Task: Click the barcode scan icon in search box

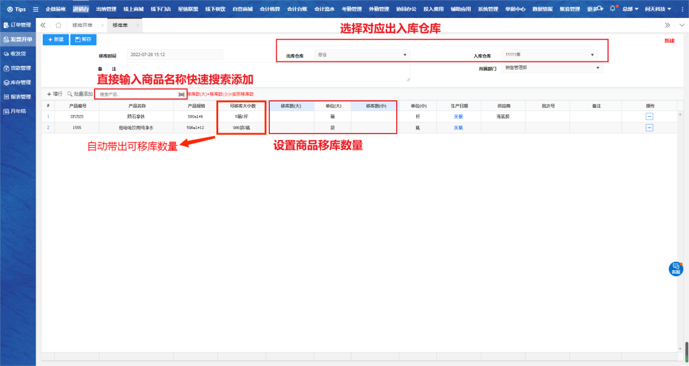Action: [x=181, y=94]
